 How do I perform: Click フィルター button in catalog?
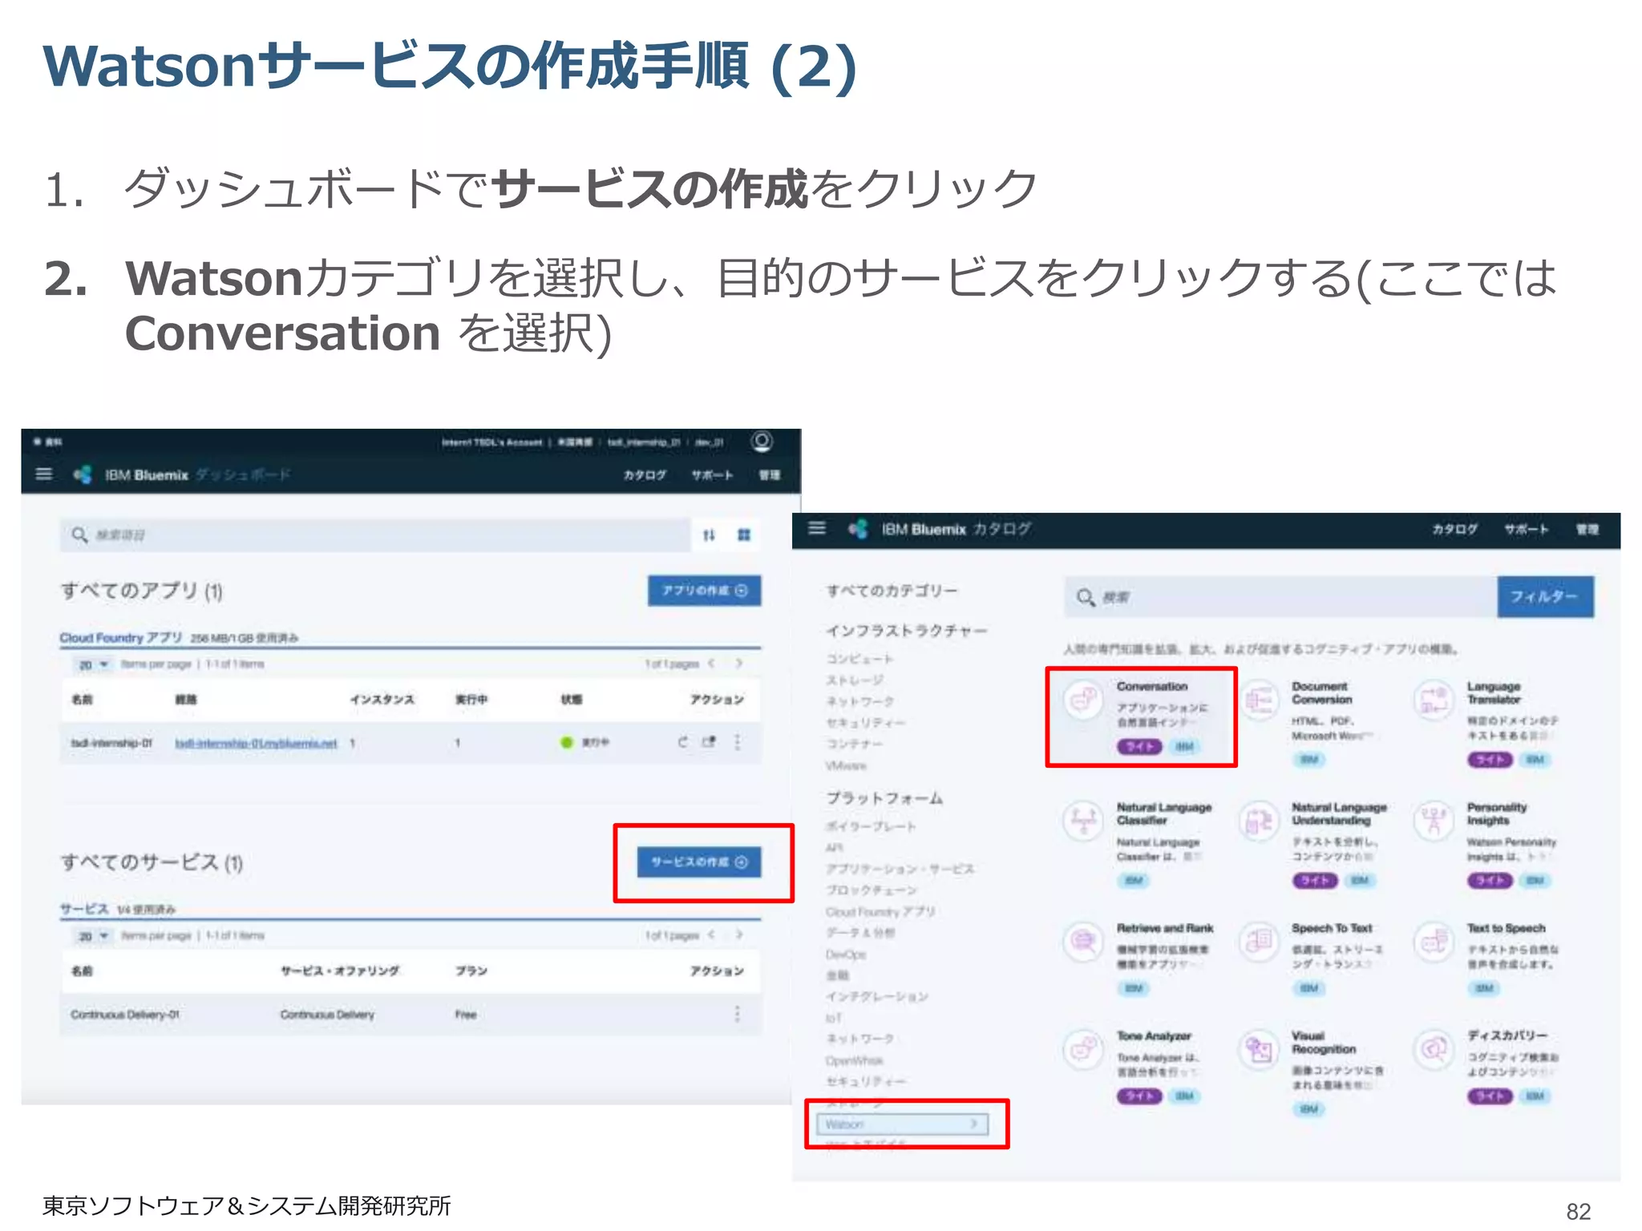pyautogui.click(x=1545, y=596)
